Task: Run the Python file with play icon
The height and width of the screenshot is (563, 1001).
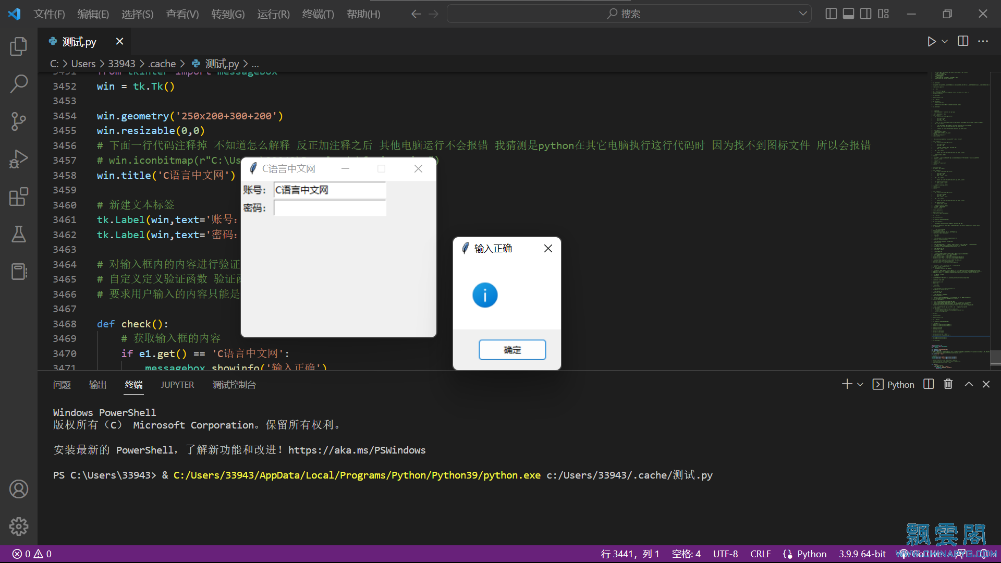Action: point(931,41)
